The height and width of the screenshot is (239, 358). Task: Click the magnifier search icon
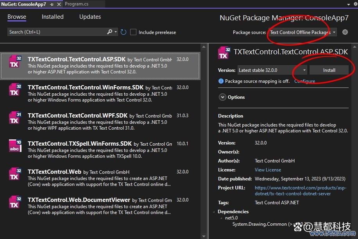coord(110,32)
